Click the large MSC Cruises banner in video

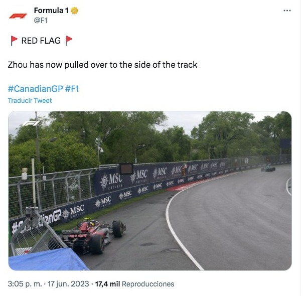click(111, 182)
